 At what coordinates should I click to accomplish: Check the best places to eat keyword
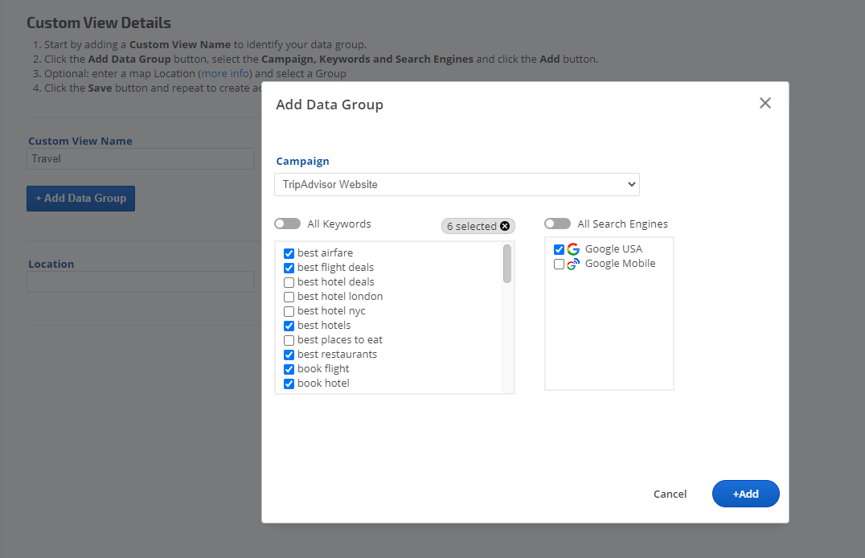(289, 340)
